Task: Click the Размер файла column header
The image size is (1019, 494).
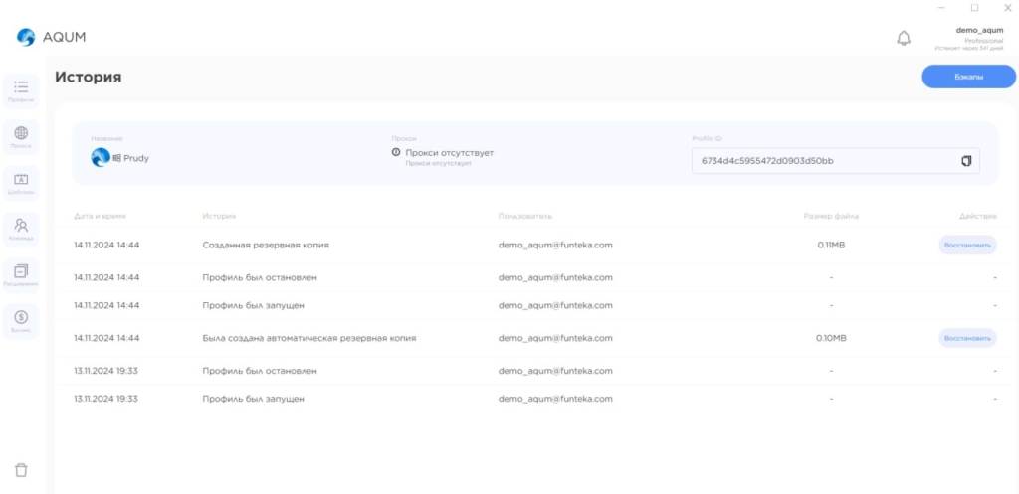Action: click(831, 216)
